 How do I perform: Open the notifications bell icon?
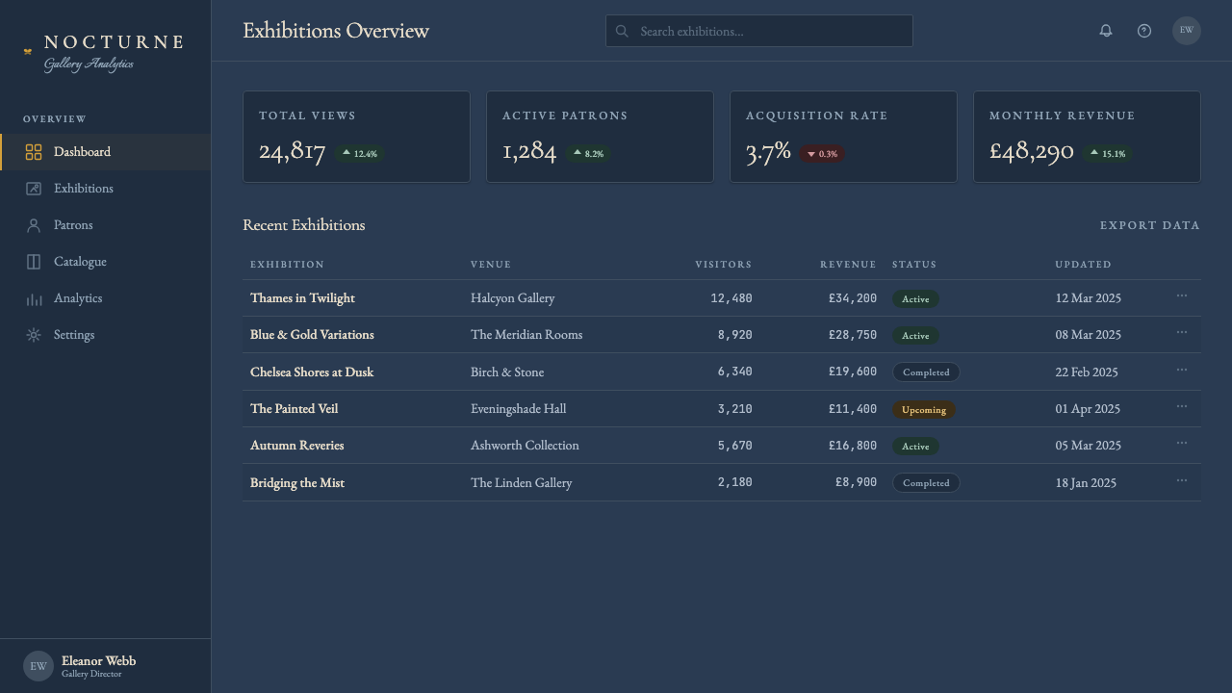pyautogui.click(x=1106, y=31)
